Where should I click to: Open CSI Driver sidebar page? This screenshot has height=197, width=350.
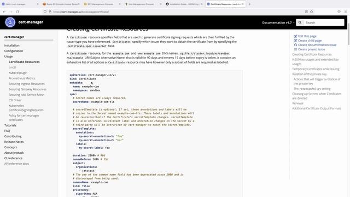tap(15, 100)
